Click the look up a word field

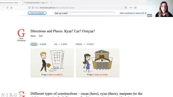point(84,13)
